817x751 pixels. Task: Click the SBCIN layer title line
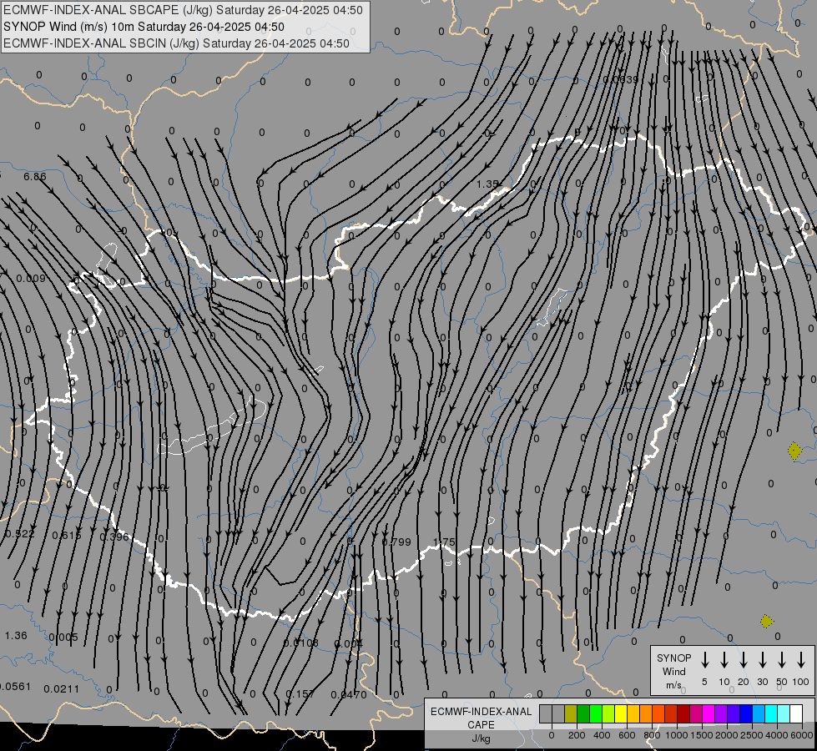click(x=176, y=43)
